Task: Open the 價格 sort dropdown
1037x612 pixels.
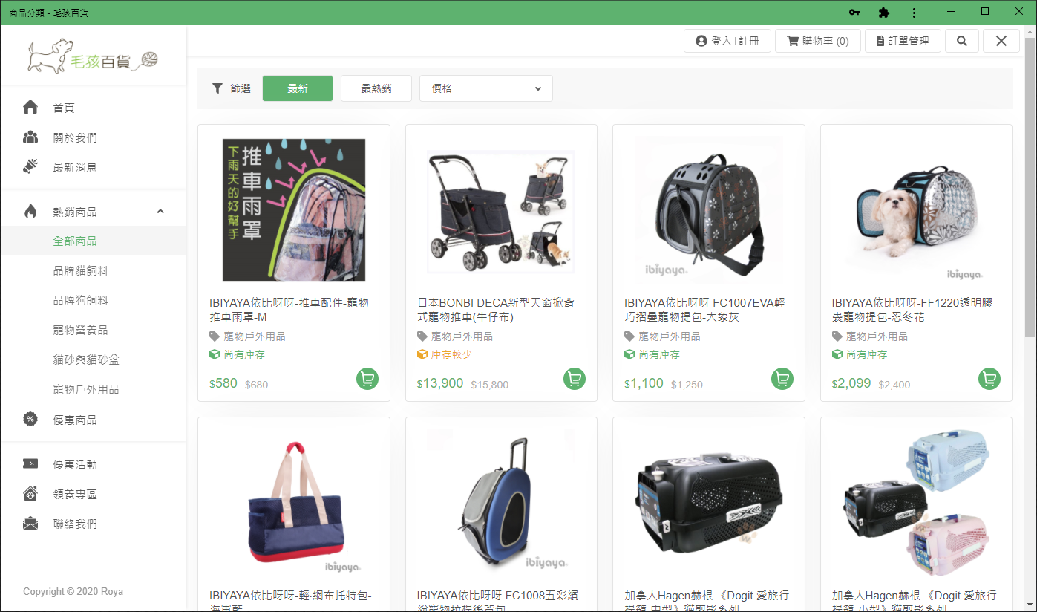Action: tap(486, 88)
